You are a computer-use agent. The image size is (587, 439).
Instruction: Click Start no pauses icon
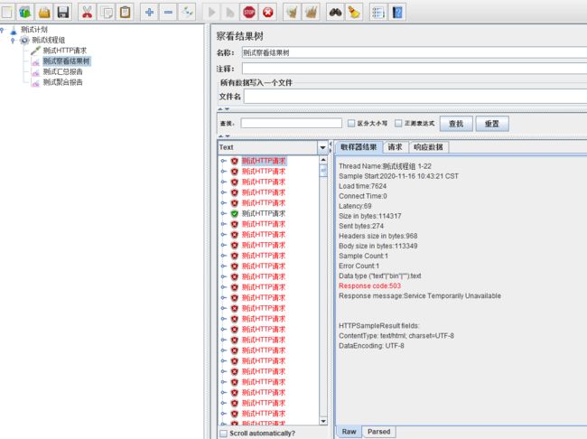(229, 13)
